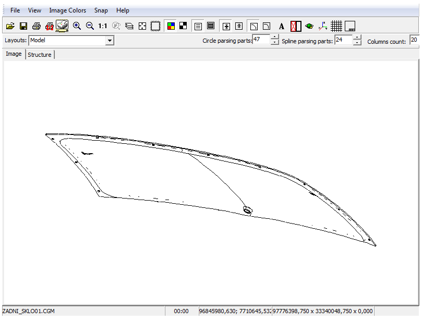Toggle the second asterisk box icon
This screenshot has width=423, height=322.
239,26
